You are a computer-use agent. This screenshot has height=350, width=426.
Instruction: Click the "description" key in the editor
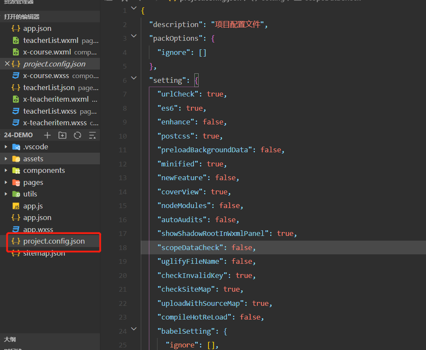coord(176,25)
